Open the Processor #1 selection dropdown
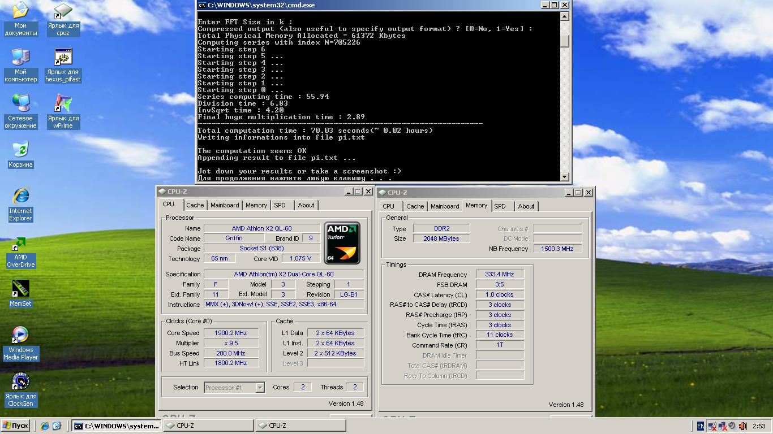Image resolution: width=773 pixels, height=434 pixels. click(260, 388)
